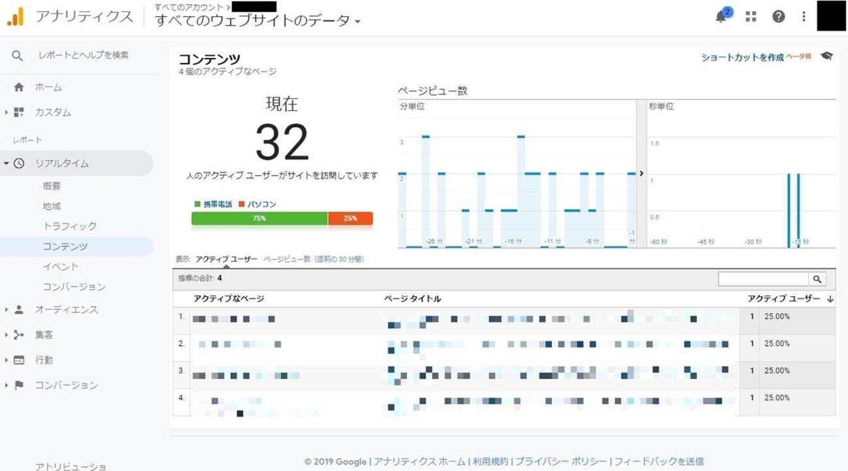Open the help question mark icon

[x=778, y=17]
